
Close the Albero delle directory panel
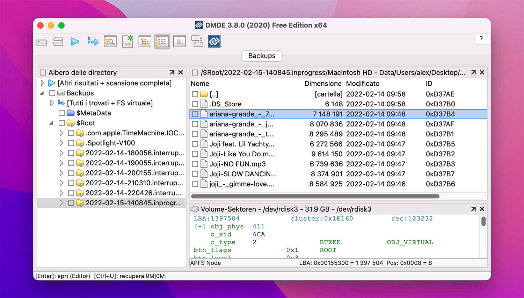point(181,72)
